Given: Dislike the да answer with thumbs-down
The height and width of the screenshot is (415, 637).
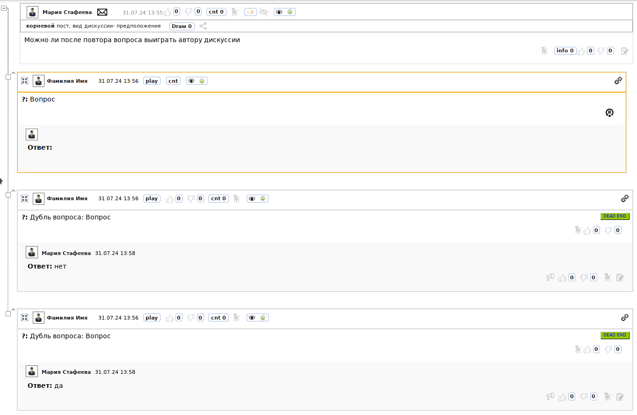Looking at the screenshot, I should pyautogui.click(x=584, y=397).
